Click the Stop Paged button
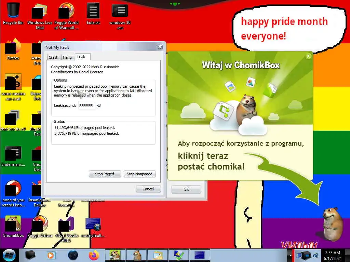 pos(105,174)
